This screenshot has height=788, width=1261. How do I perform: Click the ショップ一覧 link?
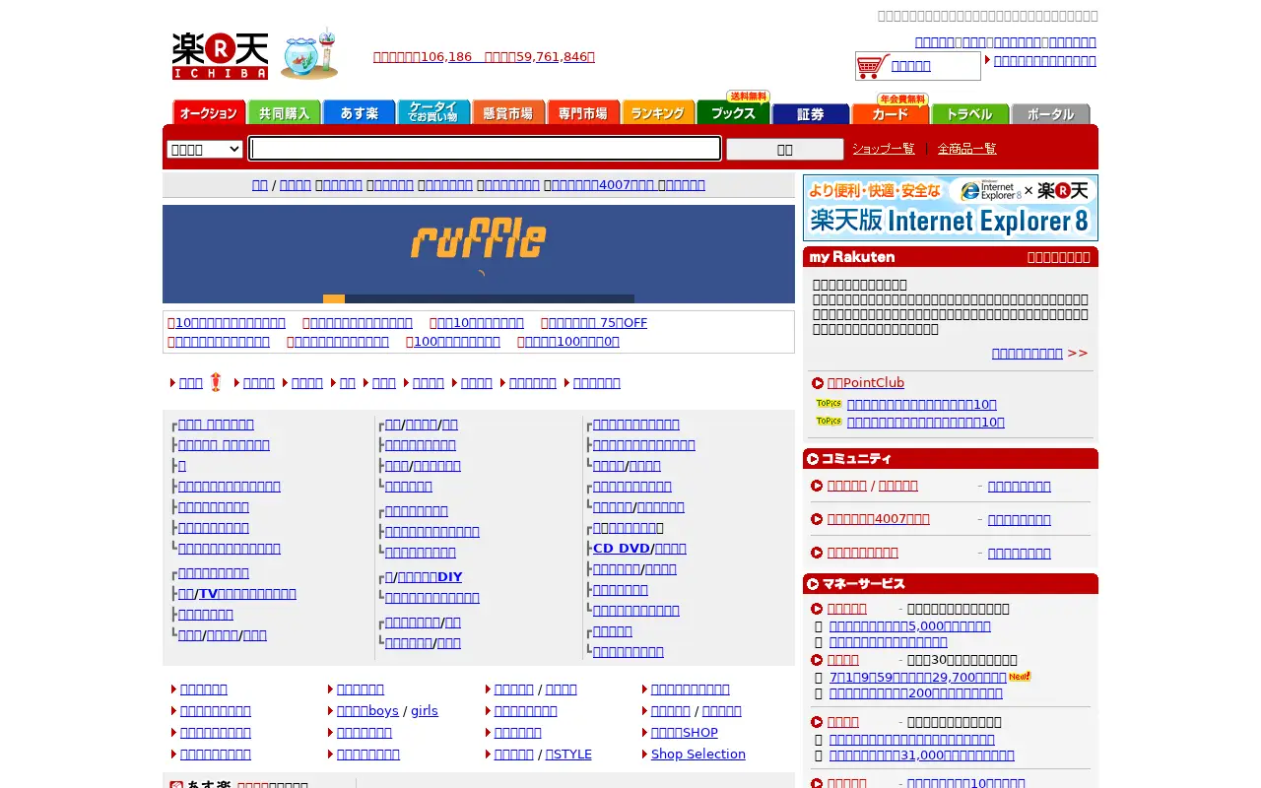[884, 149]
